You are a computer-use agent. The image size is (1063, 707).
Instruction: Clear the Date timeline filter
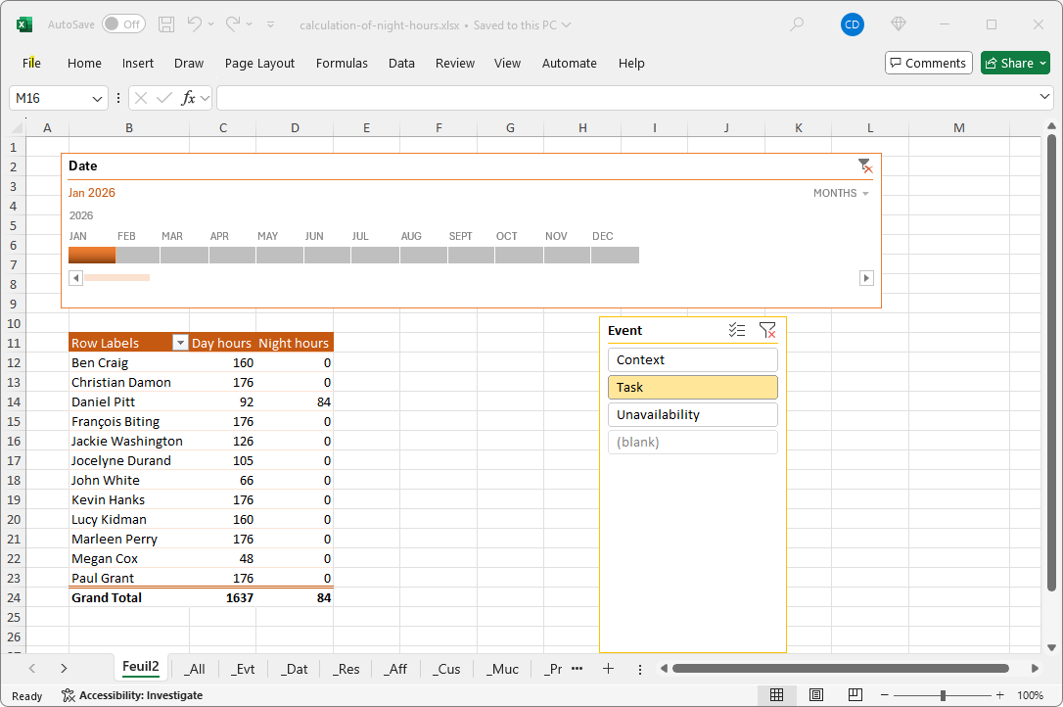864,165
